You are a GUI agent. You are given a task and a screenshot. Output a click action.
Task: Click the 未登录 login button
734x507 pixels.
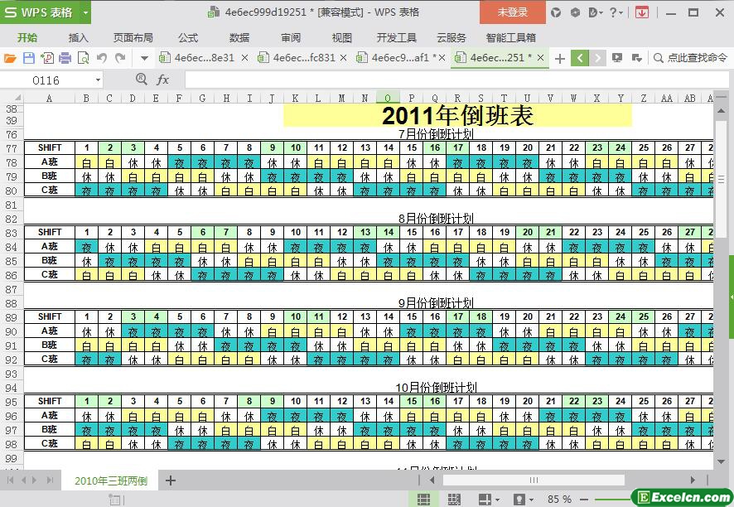coord(513,12)
